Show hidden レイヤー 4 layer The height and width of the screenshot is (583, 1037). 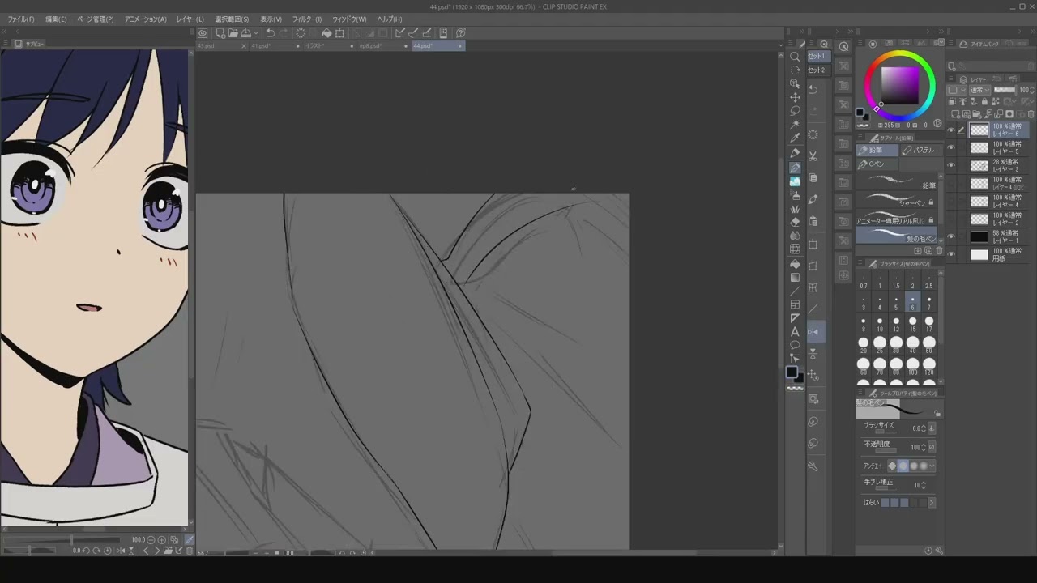pyautogui.click(x=951, y=201)
